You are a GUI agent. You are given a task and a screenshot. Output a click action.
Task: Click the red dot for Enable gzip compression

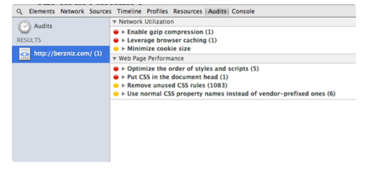116,32
